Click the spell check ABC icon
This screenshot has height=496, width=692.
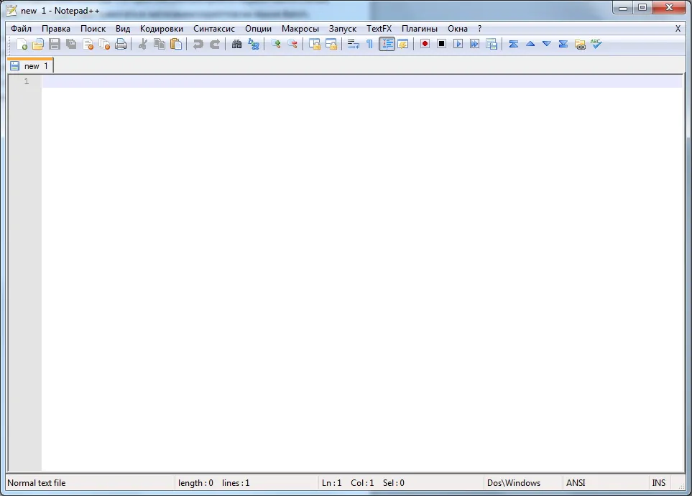pyautogui.click(x=596, y=44)
